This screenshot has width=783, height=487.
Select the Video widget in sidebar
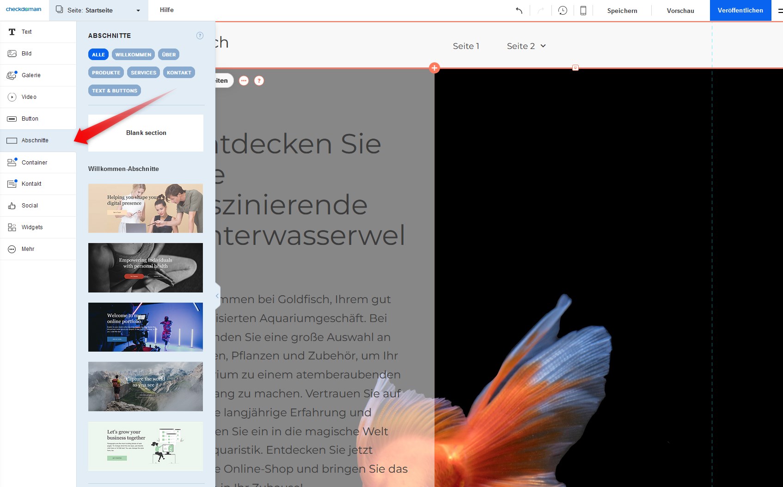pos(29,97)
